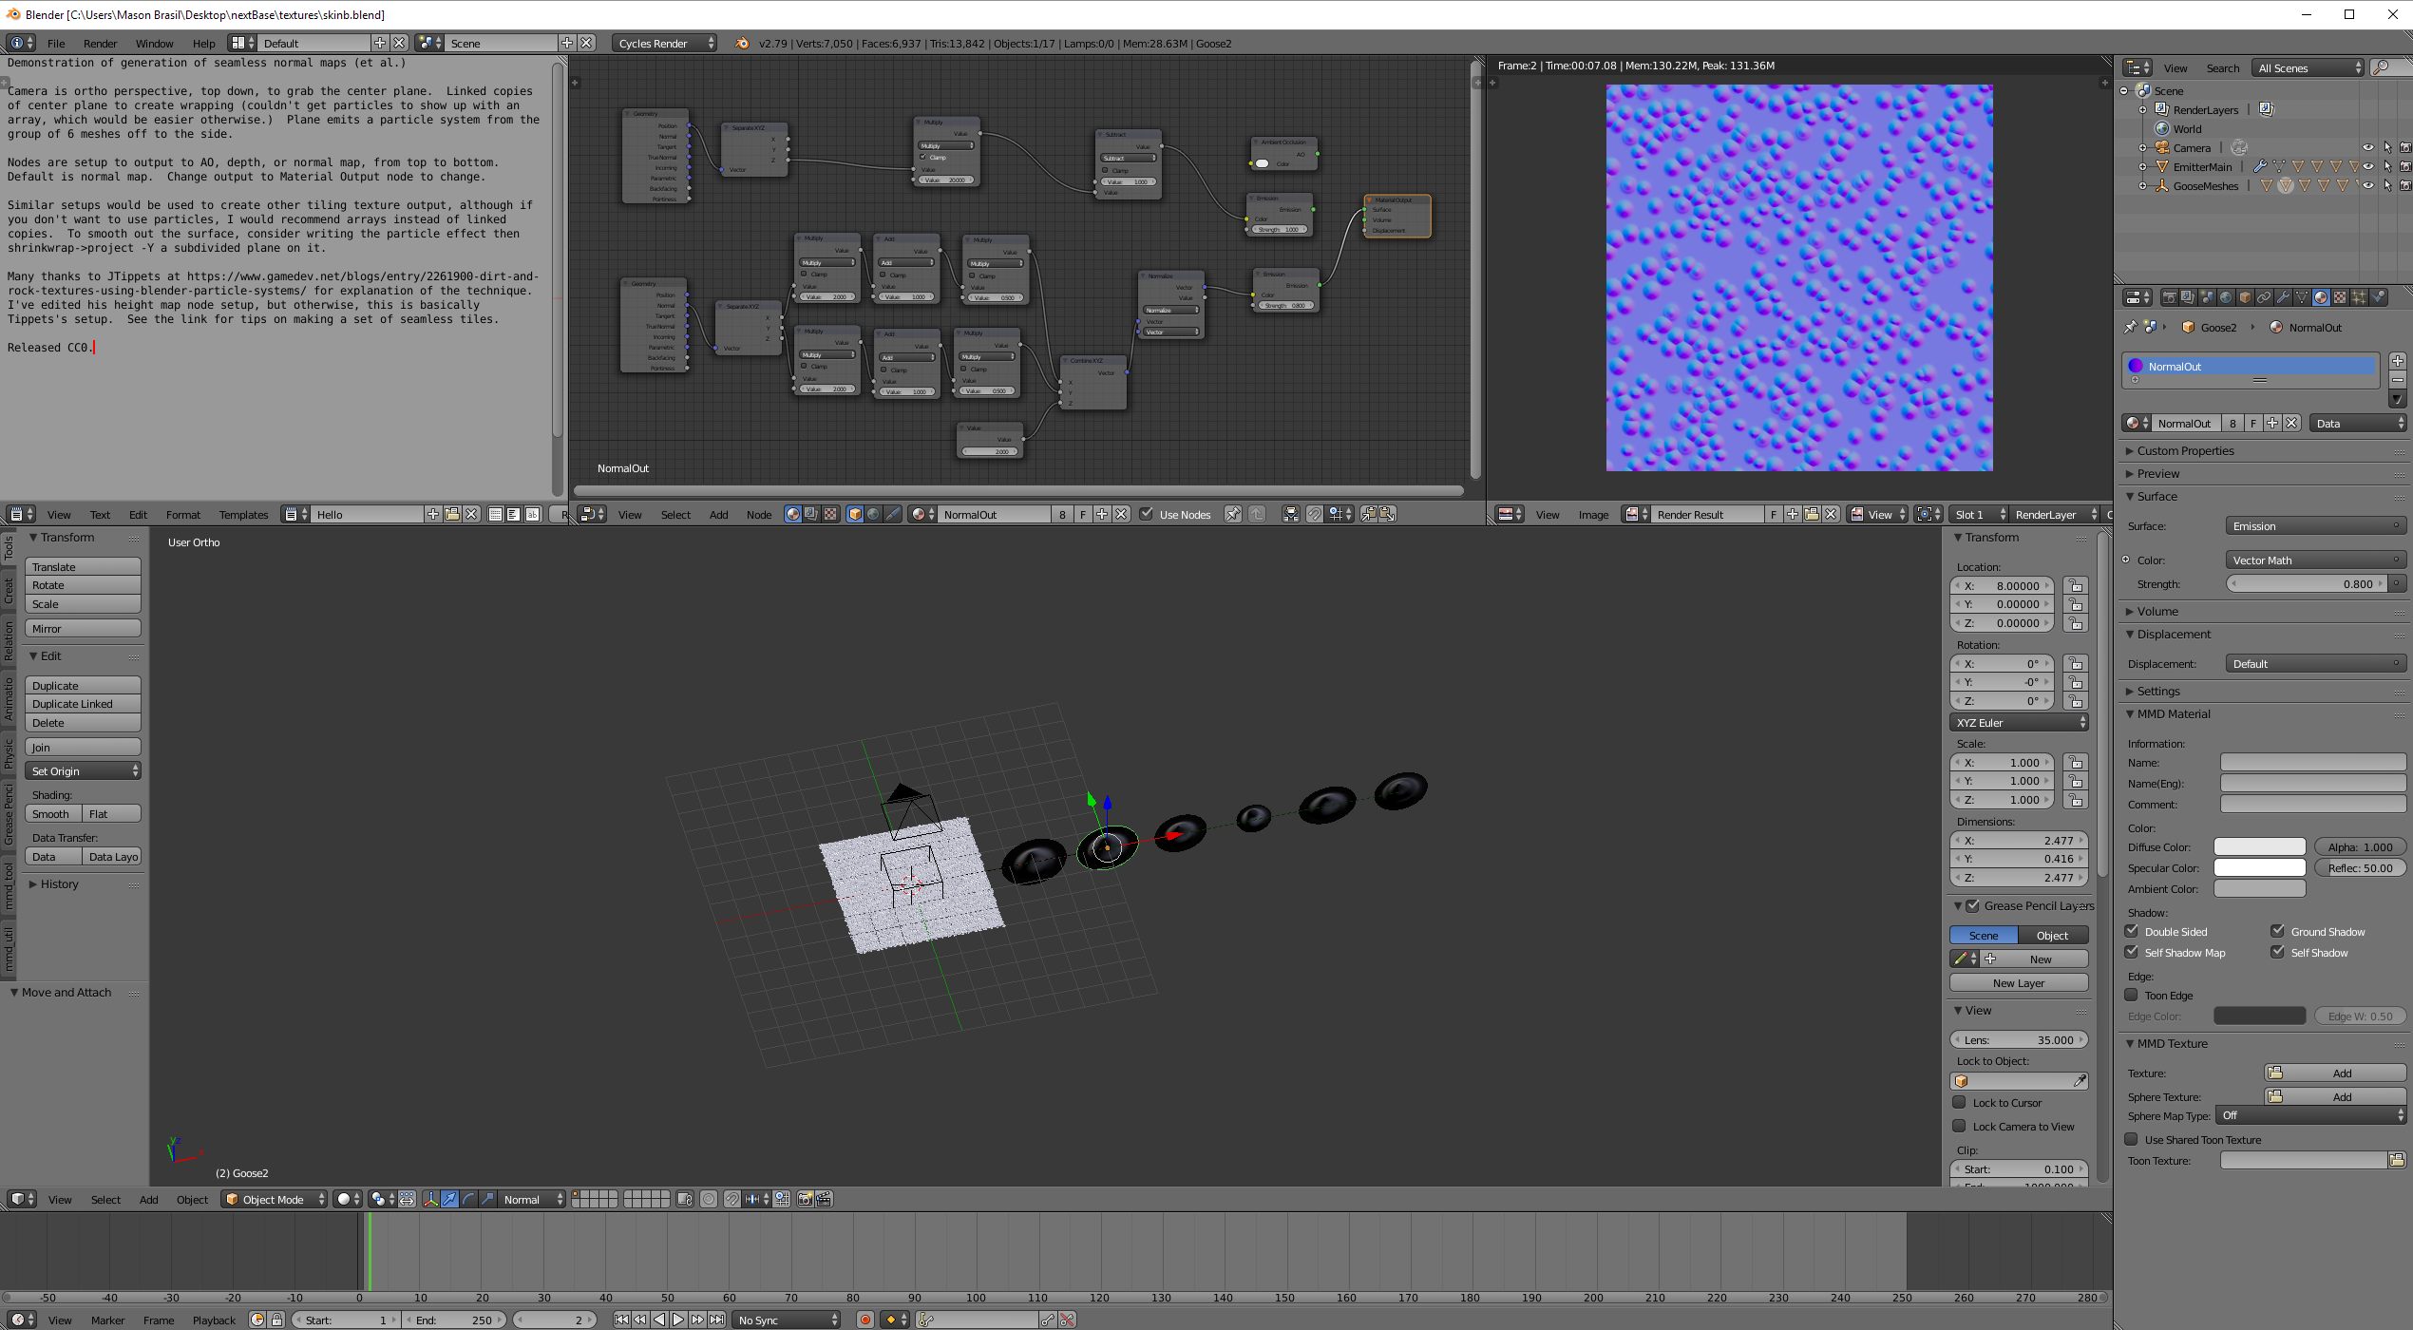
Task: Click the record auto-keyframe button
Action: pyautogui.click(x=864, y=1320)
